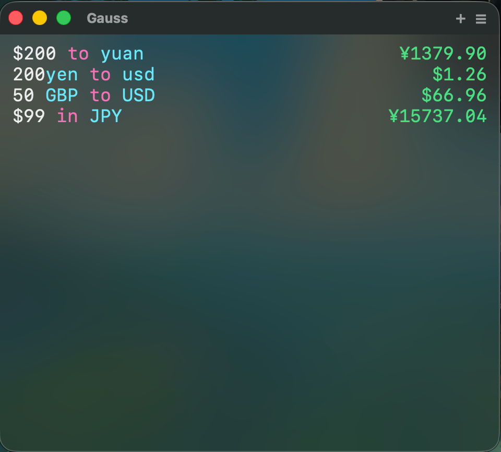This screenshot has height=452, width=501.
Task: Click the pink 'in' keyword
Action: pyautogui.click(x=67, y=116)
